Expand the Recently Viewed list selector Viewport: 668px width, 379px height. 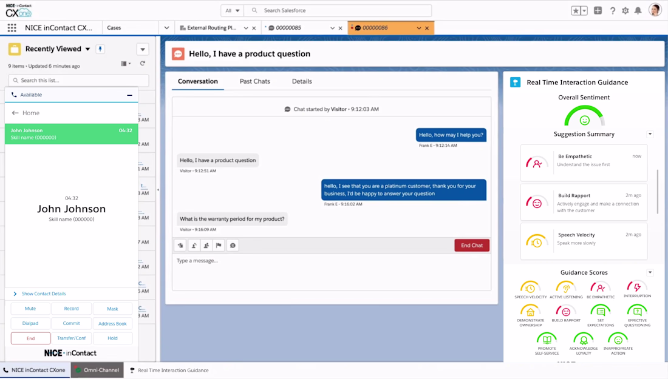click(x=88, y=49)
